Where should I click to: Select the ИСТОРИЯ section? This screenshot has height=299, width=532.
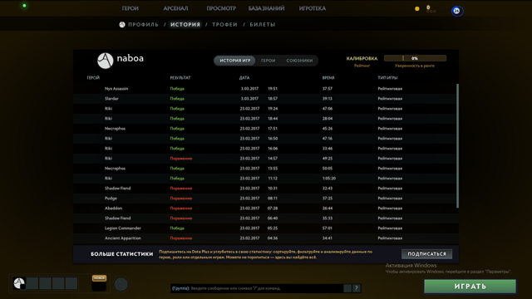pyautogui.click(x=185, y=24)
